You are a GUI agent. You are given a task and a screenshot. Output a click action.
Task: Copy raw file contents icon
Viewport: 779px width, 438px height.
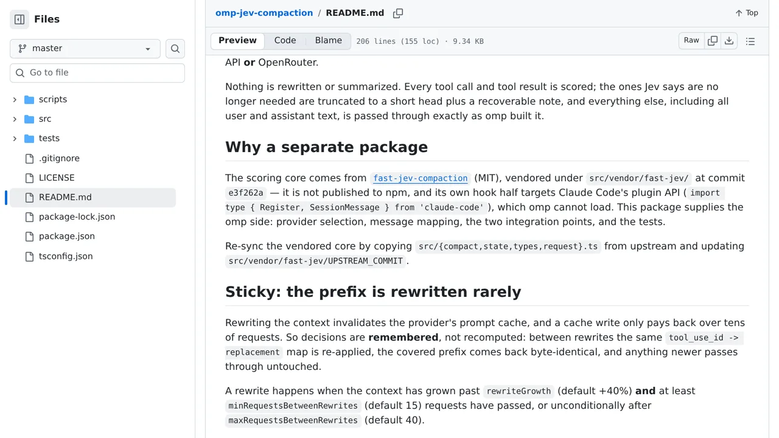713,41
